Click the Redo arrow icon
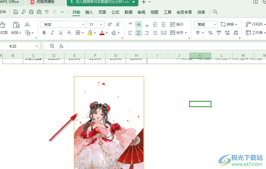Viewport: 266px width, 169px height. (x=55, y=12)
